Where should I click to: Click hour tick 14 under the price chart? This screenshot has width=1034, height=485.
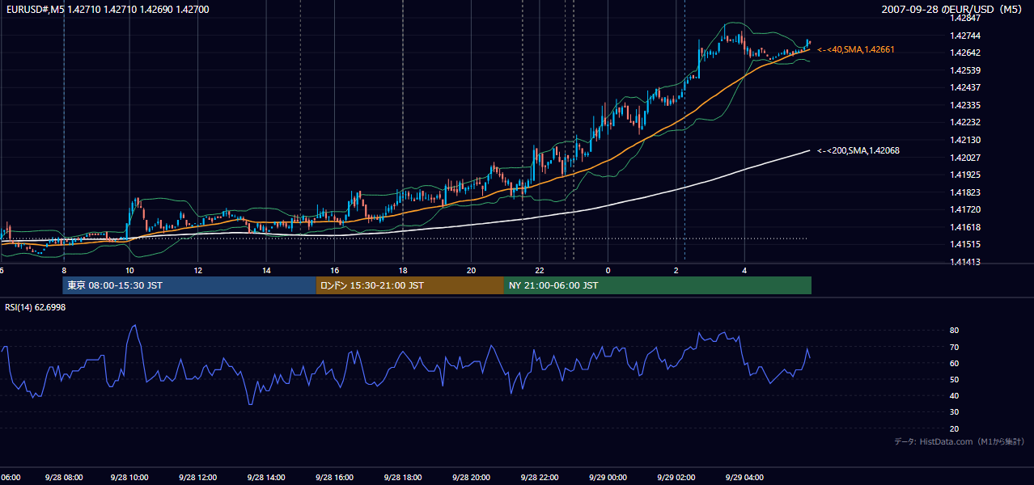click(266, 270)
